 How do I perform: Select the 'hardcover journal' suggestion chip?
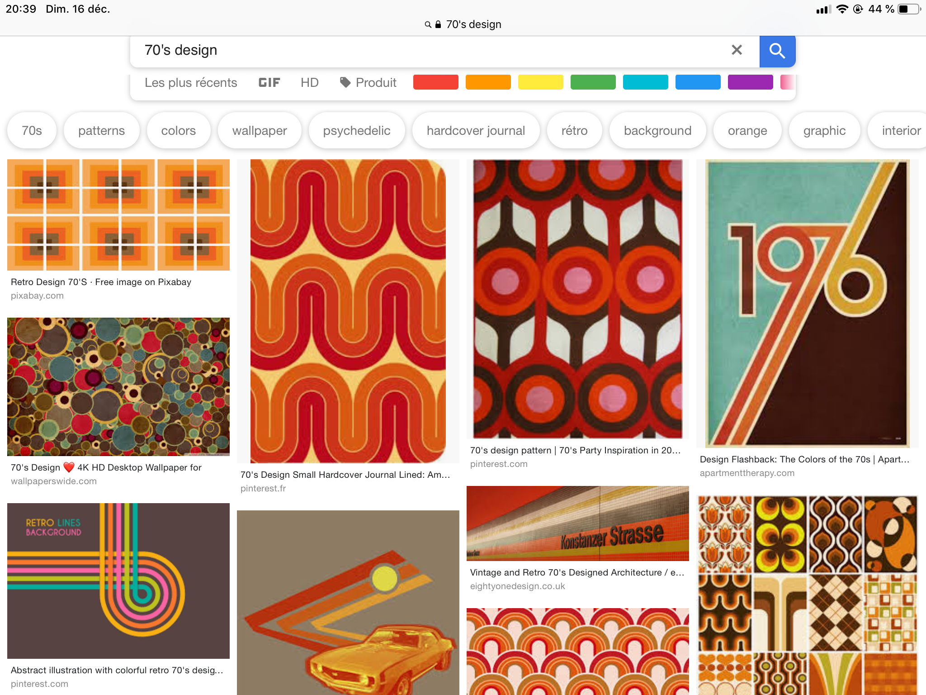coord(476,131)
